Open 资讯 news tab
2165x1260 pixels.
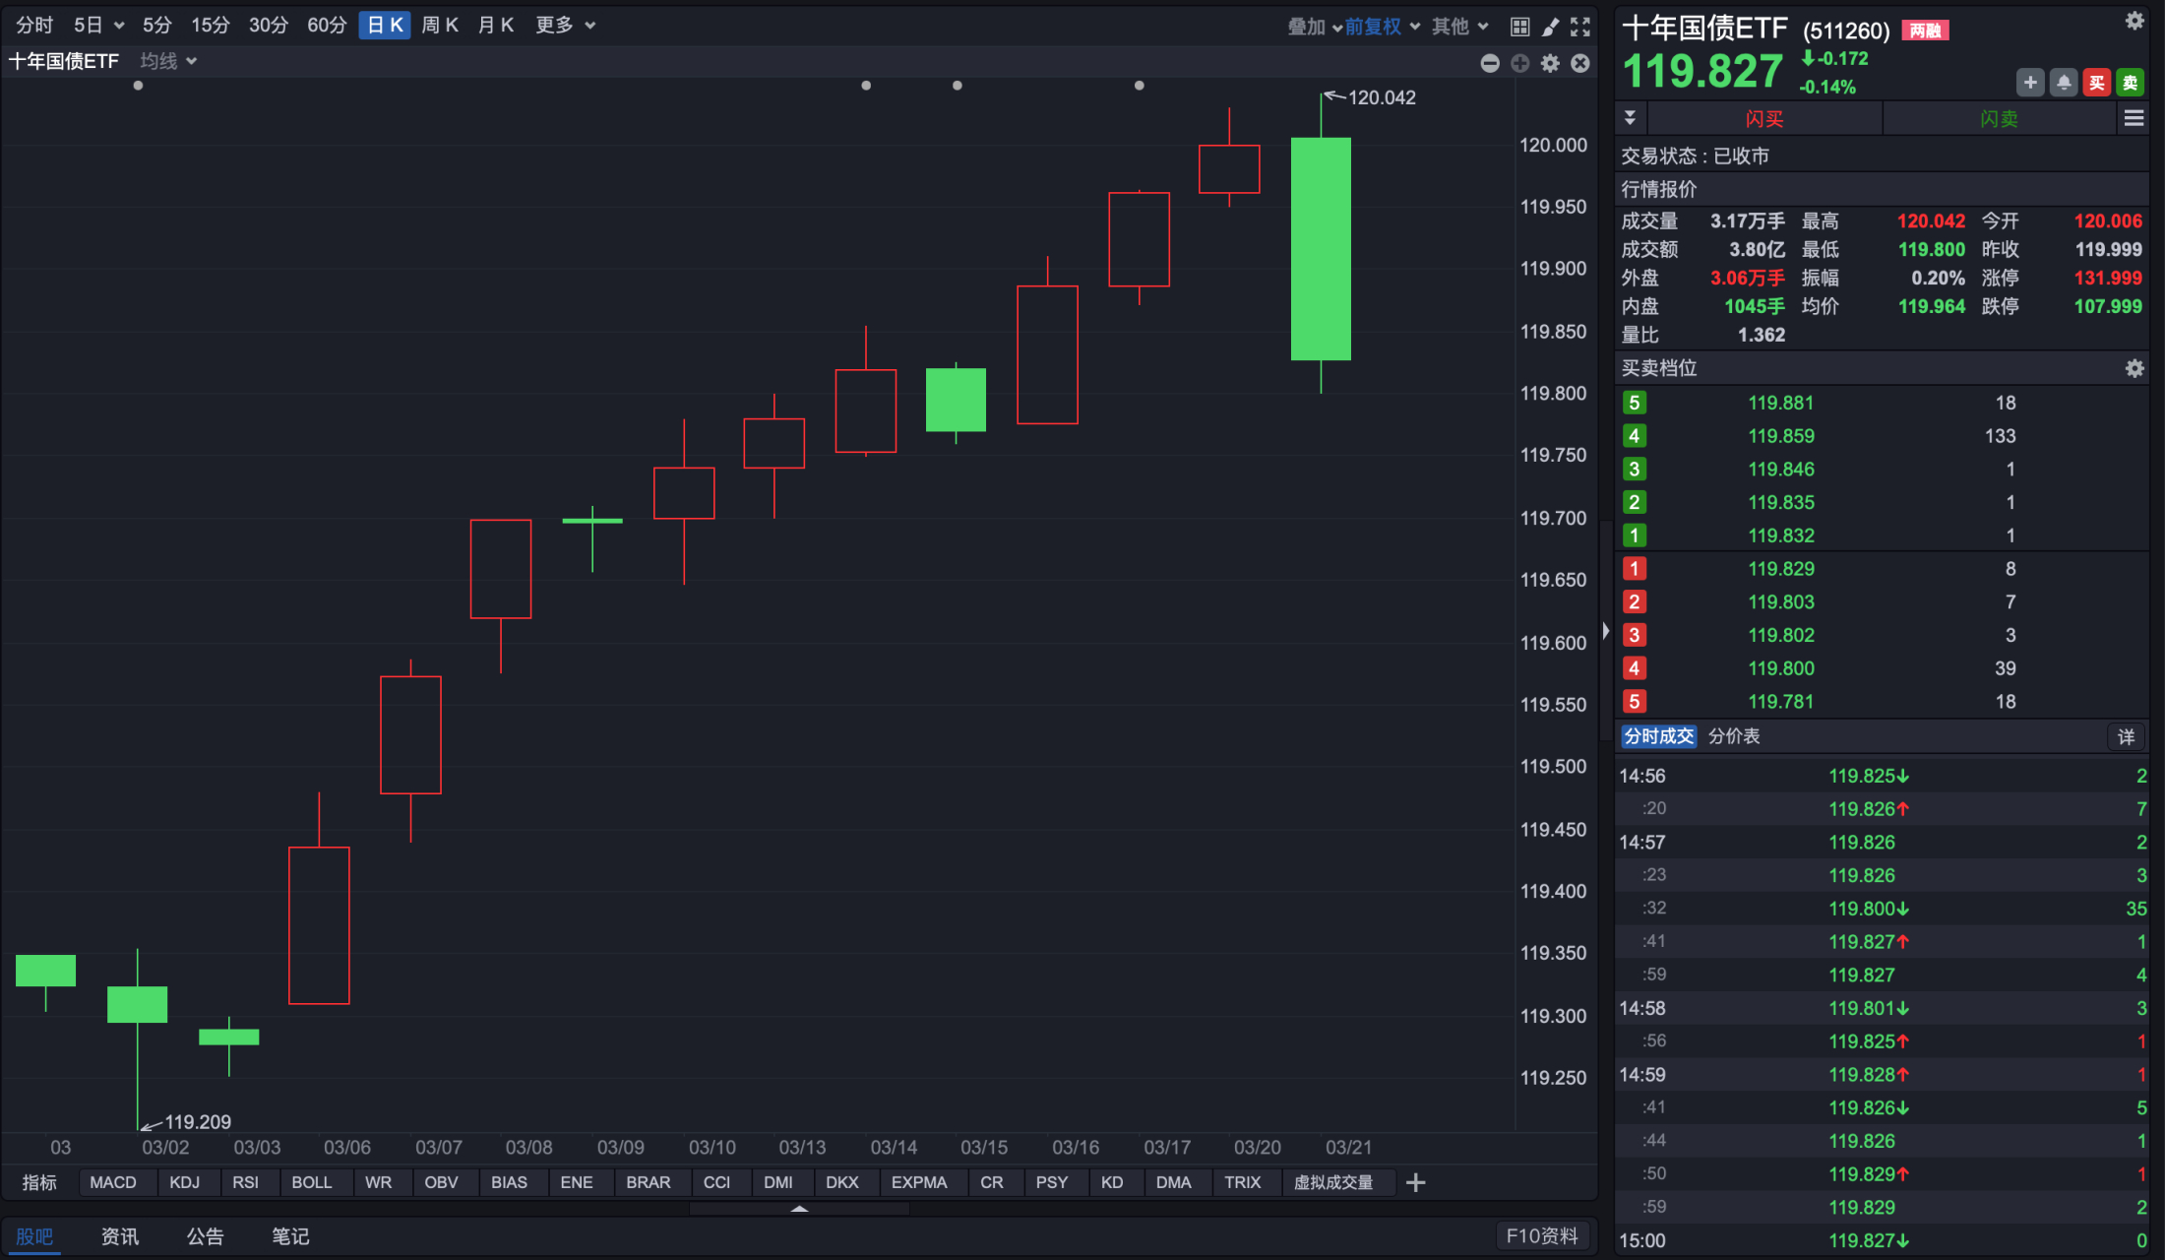pos(120,1236)
